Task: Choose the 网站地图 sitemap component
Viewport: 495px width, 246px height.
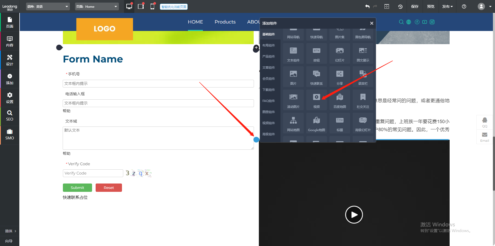Action: (293, 123)
